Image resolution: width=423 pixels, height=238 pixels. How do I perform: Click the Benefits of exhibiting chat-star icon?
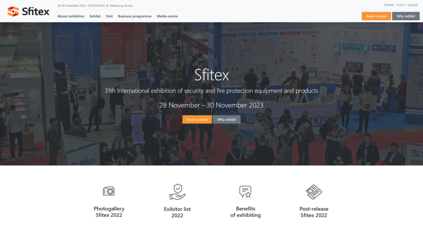tap(245, 192)
